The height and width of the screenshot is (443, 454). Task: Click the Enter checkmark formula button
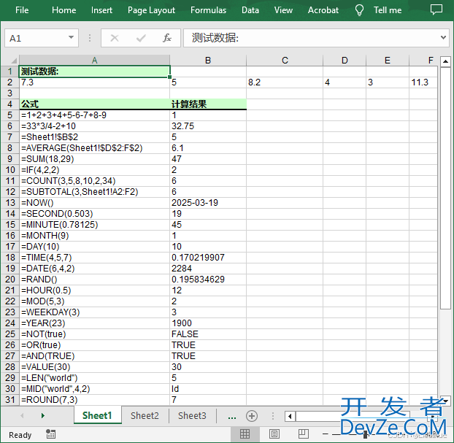(x=141, y=38)
